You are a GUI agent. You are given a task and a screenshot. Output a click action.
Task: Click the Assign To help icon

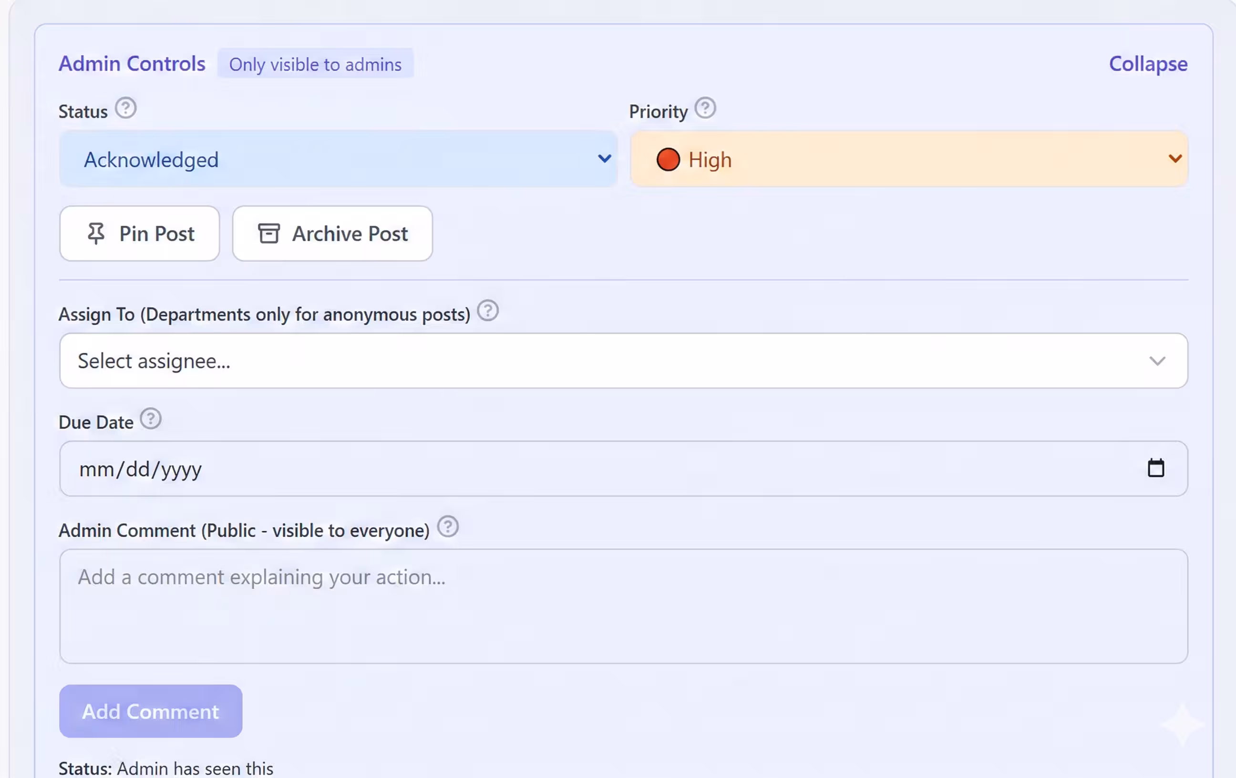coord(488,310)
